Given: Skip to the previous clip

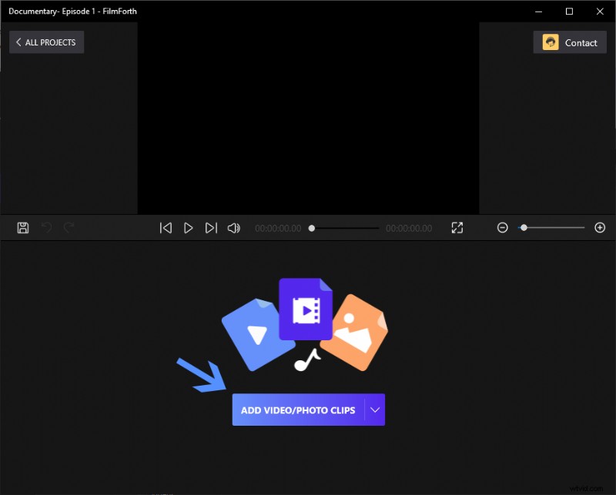Looking at the screenshot, I should [x=166, y=227].
